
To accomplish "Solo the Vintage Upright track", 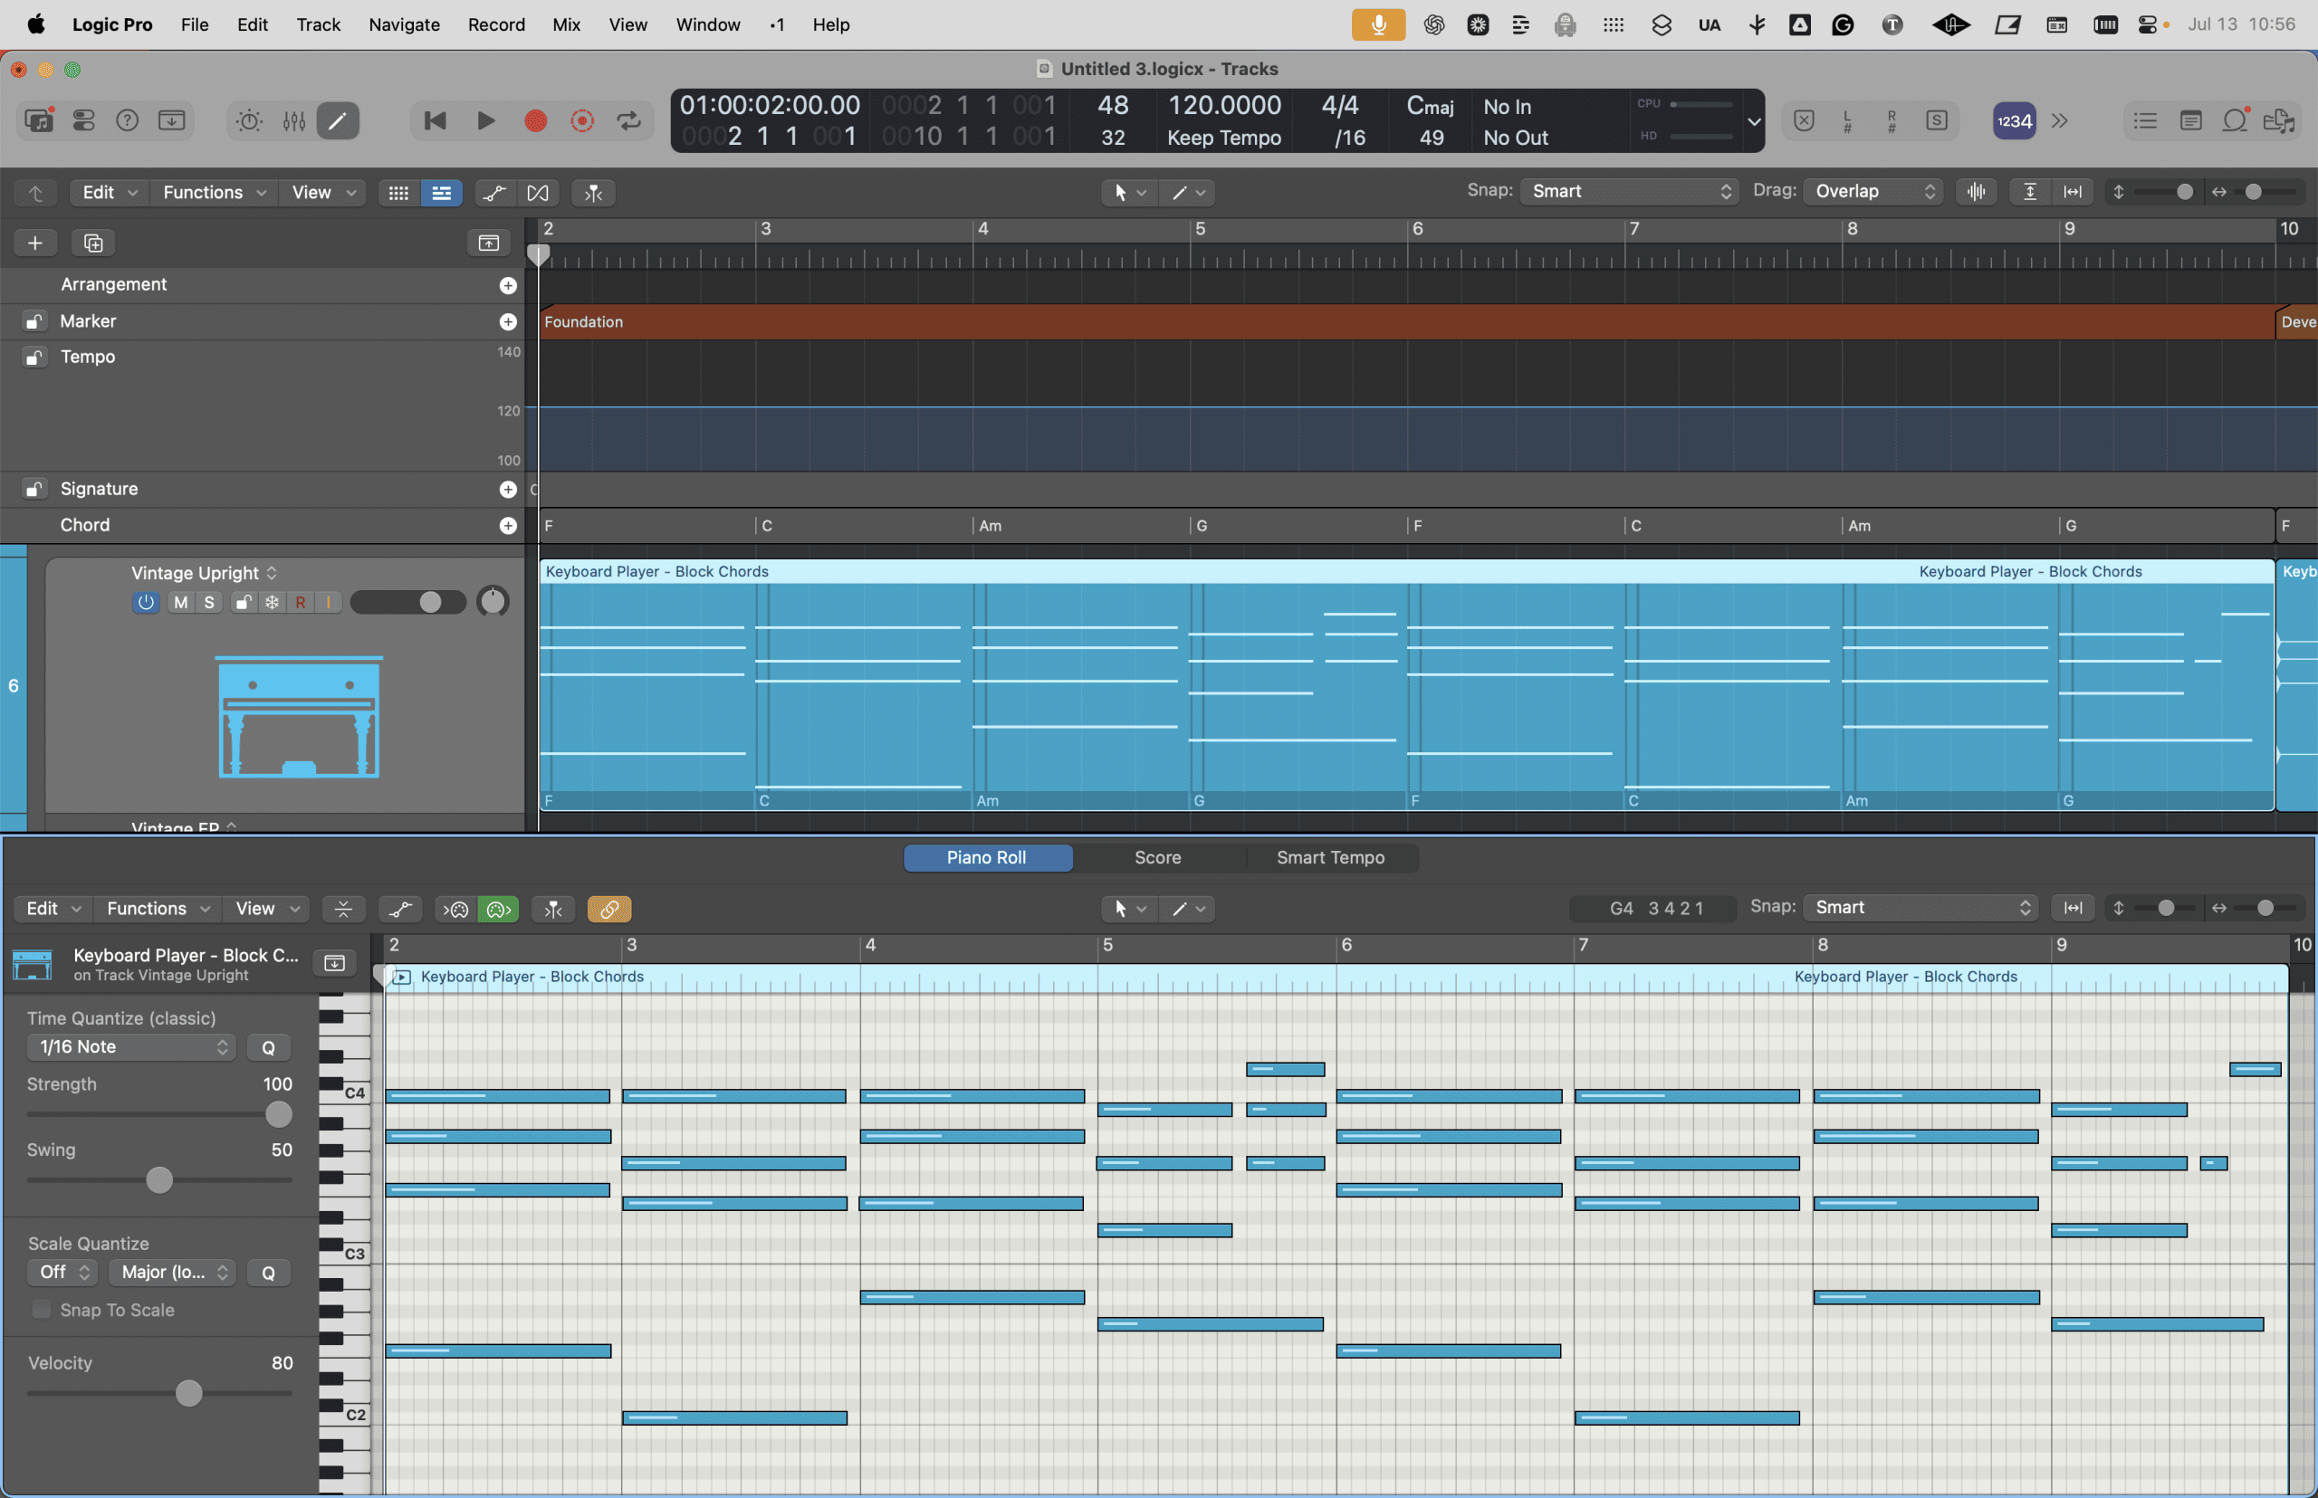I will point(208,602).
